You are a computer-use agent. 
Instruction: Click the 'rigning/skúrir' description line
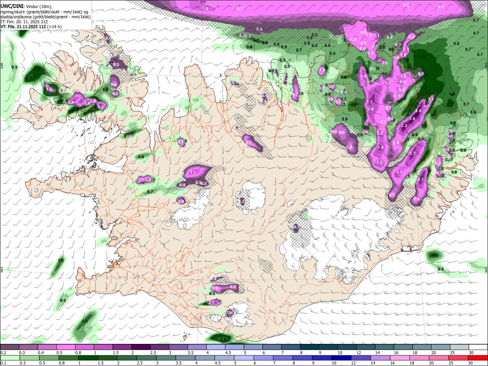point(44,11)
